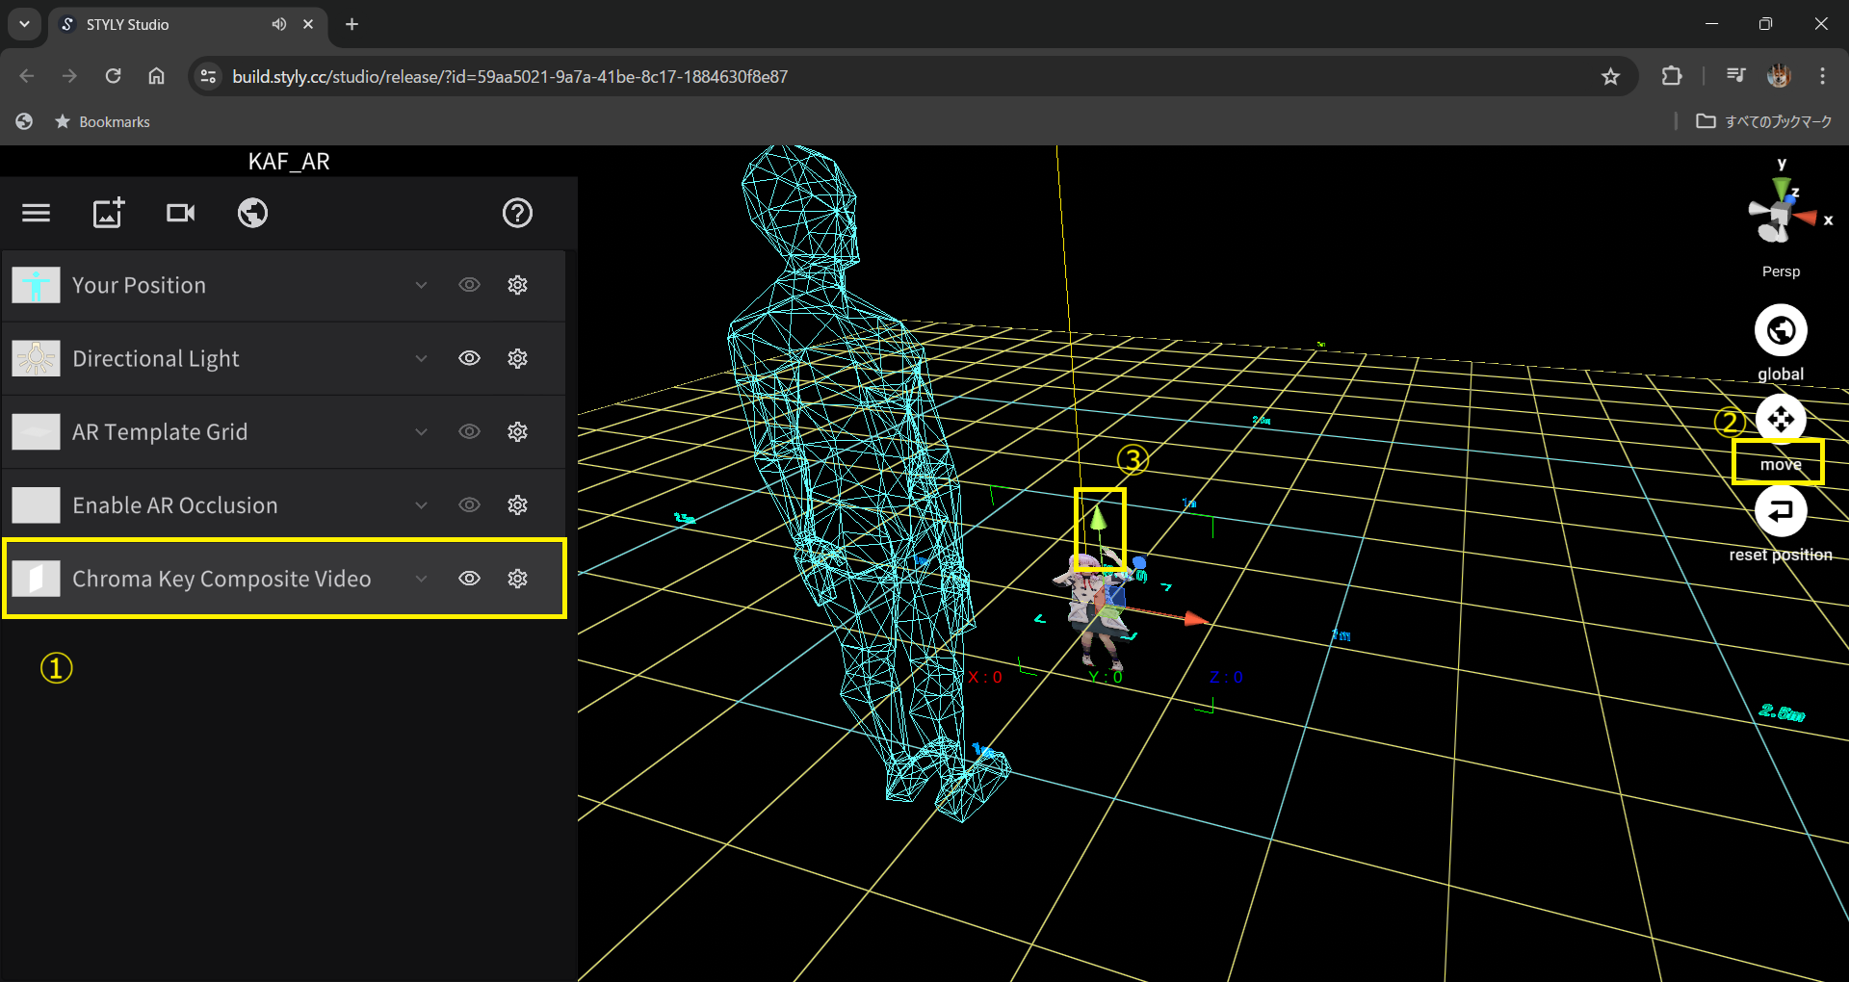
Task: Click the Persp projection label
Action: tap(1781, 271)
